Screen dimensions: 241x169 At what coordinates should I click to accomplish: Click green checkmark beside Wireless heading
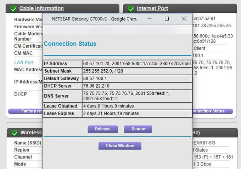coord(14,133)
